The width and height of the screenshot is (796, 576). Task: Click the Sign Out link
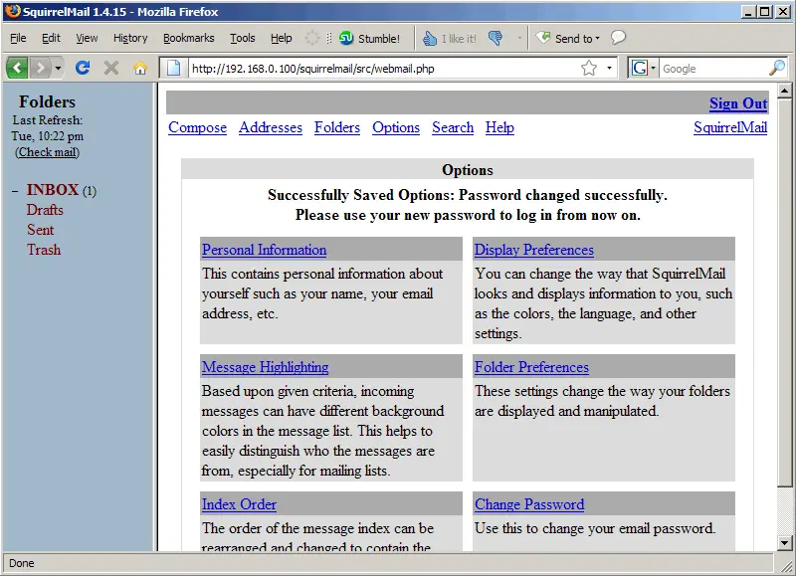tap(738, 103)
